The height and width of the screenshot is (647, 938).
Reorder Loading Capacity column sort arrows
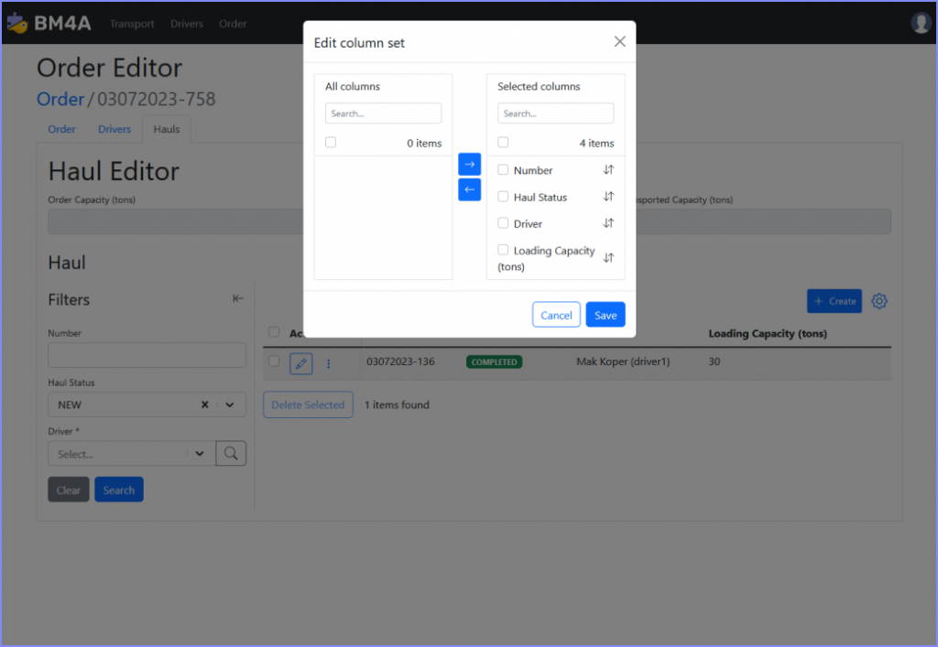click(x=608, y=257)
